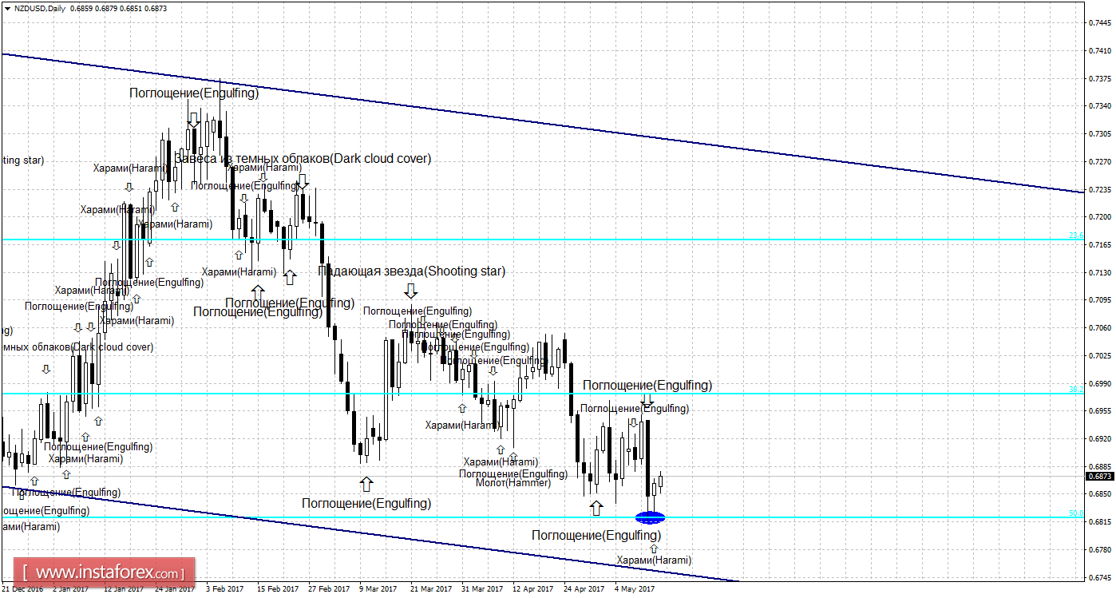Click the 21 Mar 2017 date label
Image resolution: width=1116 pixels, height=598 pixels.
431,589
